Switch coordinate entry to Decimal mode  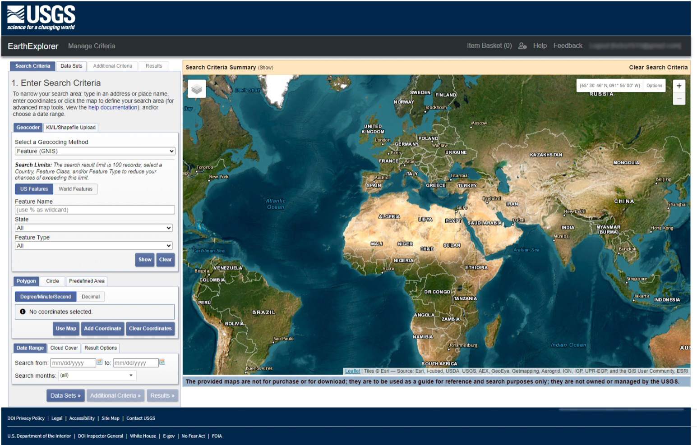[x=91, y=296]
